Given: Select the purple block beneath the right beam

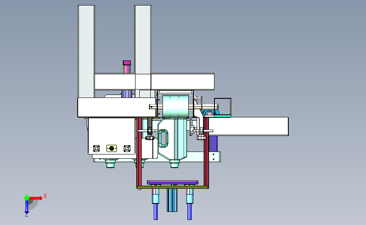Looking at the screenshot, I should coord(214,144).
